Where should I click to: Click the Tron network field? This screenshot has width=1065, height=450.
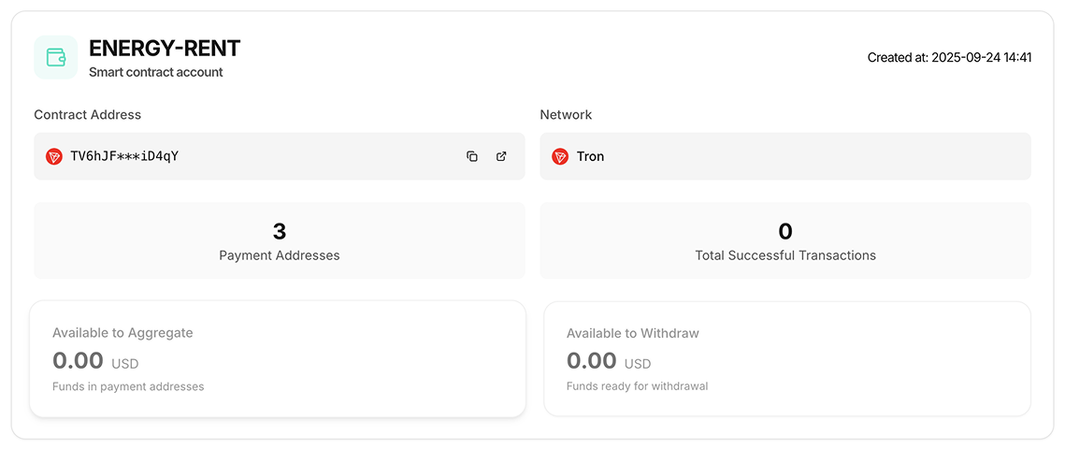point(784,156)
